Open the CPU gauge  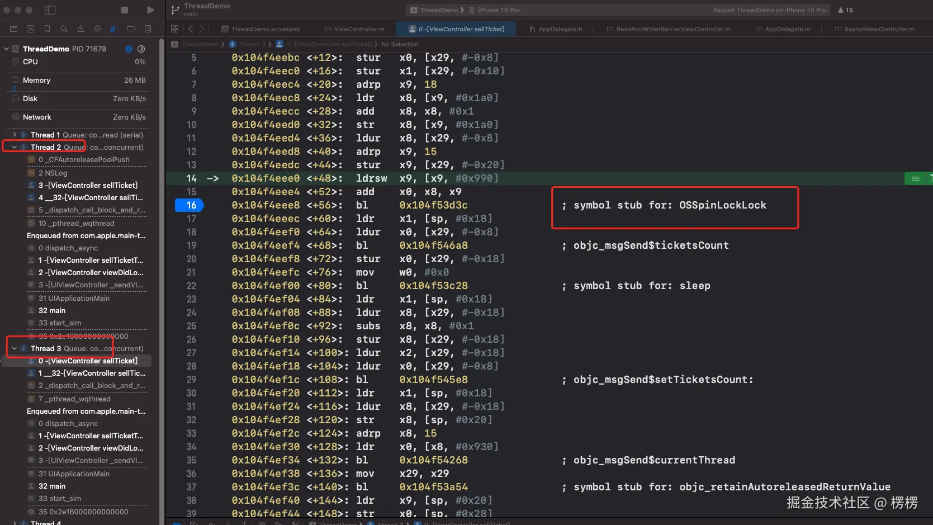click(x=79, y=62)
